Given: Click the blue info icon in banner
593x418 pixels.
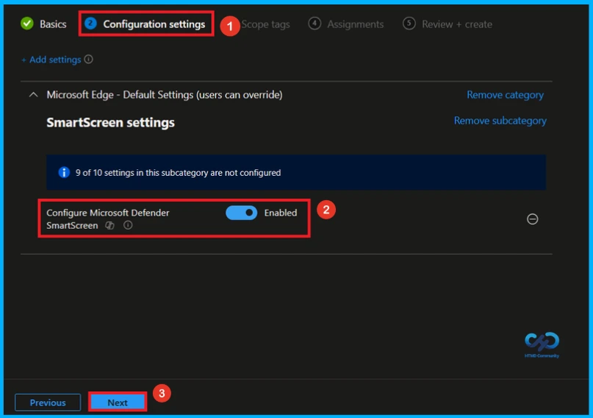Looking at the screenshot, I should [x=64, y=173].
